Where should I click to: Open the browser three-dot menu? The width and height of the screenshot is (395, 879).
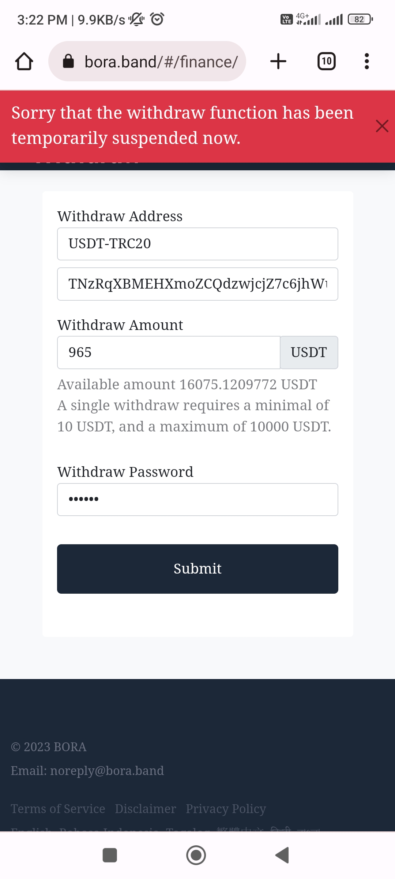(x=366, y=62)
